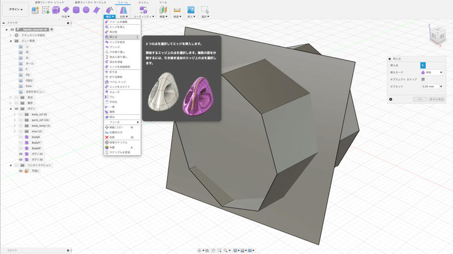This screenshot has height=254, width=453.
Task: Select the purple Plane primitive tool
Action: 66,10
